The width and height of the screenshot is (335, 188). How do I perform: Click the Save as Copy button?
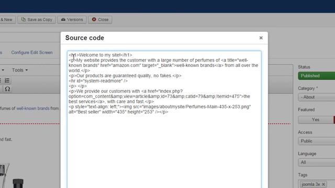click(37, 20)
